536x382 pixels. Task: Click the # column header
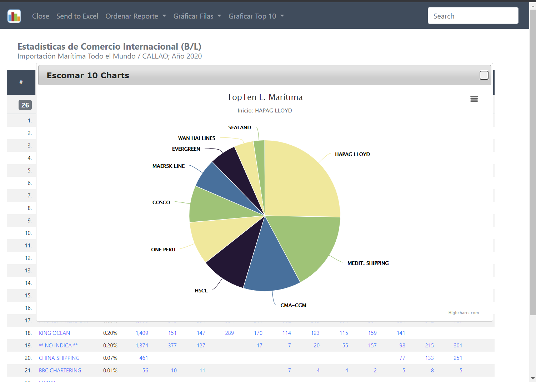21,82
